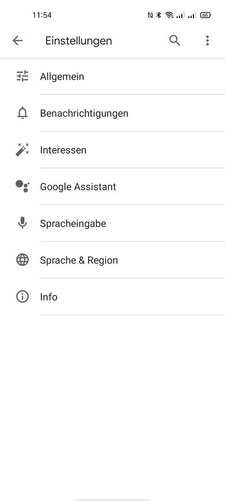Tap the bell icon for Benachrichtigungen
The width and height of the screenshot is (225, 501).
(x=22, y=113)
